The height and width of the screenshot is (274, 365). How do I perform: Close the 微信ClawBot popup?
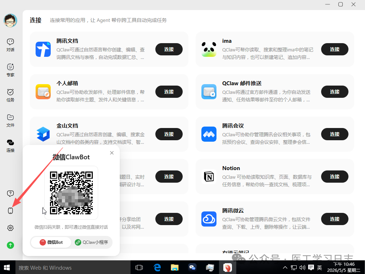[x=112, y=153]
